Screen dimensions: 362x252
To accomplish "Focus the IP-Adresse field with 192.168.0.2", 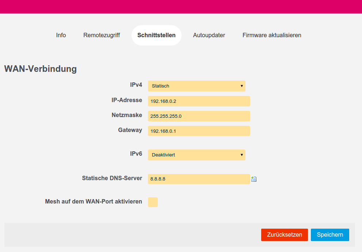I will pos(199,101).
